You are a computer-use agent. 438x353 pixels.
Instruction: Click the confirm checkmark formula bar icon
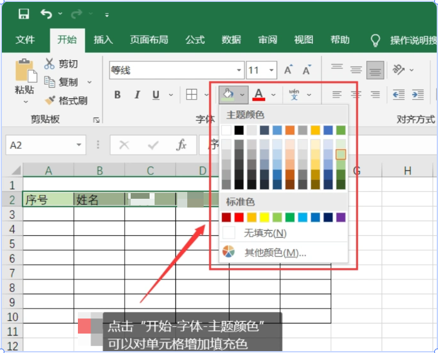point(153,145)
